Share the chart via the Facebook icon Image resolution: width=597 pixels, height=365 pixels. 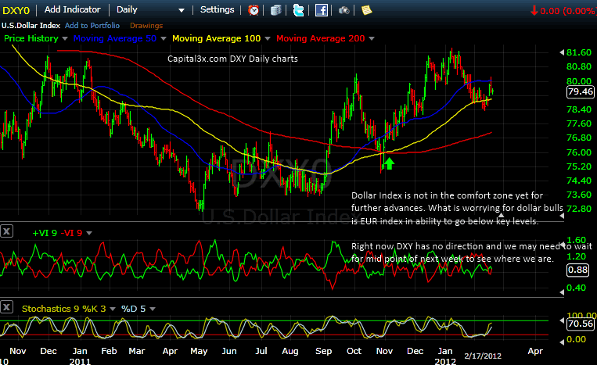click(x=321, y=10)
